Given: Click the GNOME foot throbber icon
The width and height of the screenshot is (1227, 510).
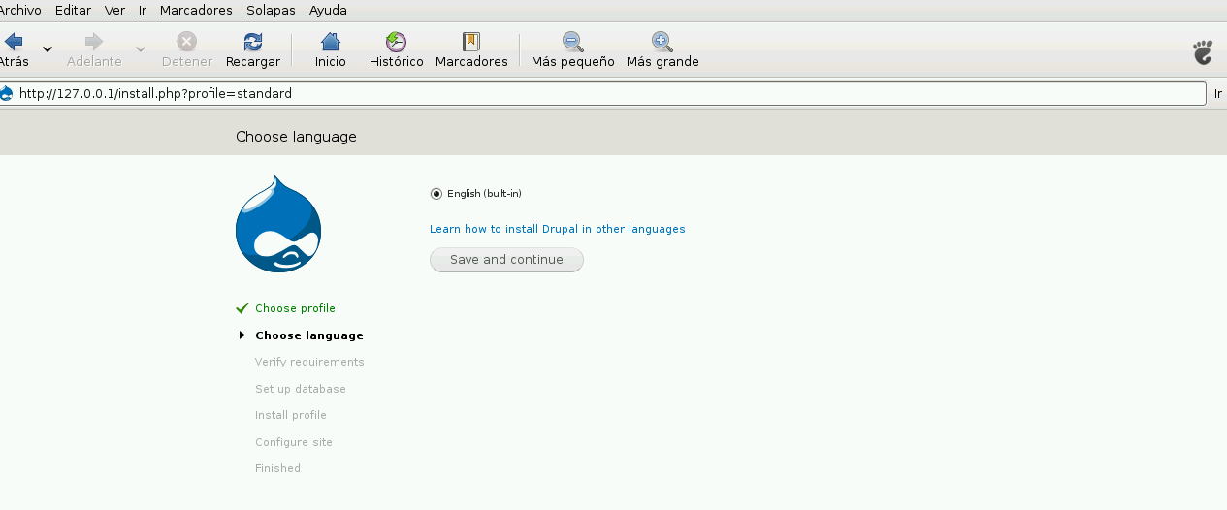Looking at the screenshot, I should pyautogui.click(x=1203, y=52).
